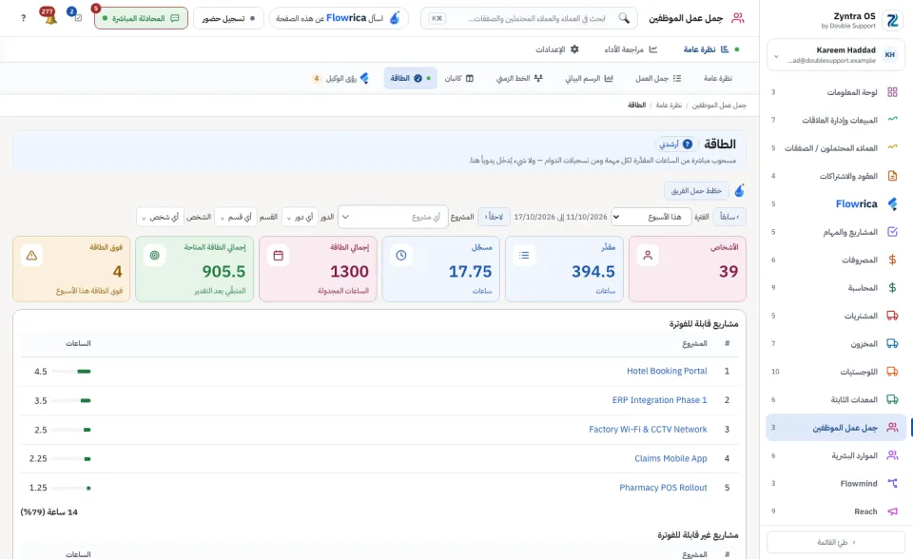Open the أي قسم department dropdown
Screen dimensions: 913x559
click(236, 217)
